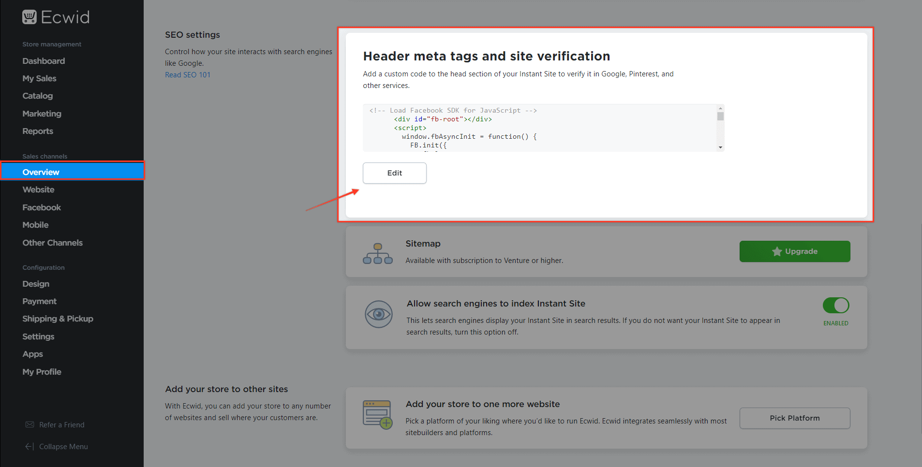Open the Mobile sales channel

pyautogui.click(x=35, y=225)
